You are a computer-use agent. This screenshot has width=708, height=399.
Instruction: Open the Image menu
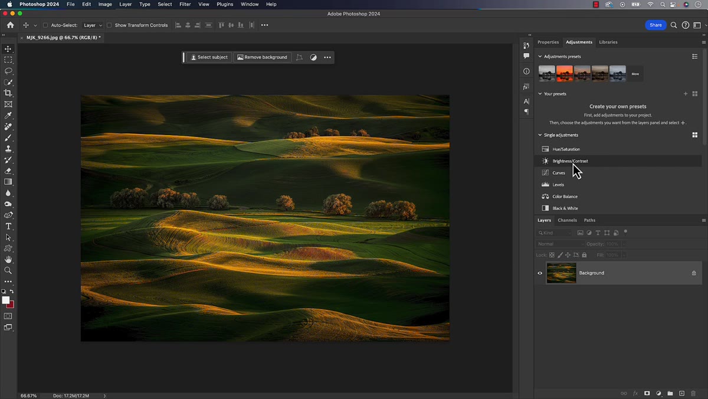click(x=105, y=4)
